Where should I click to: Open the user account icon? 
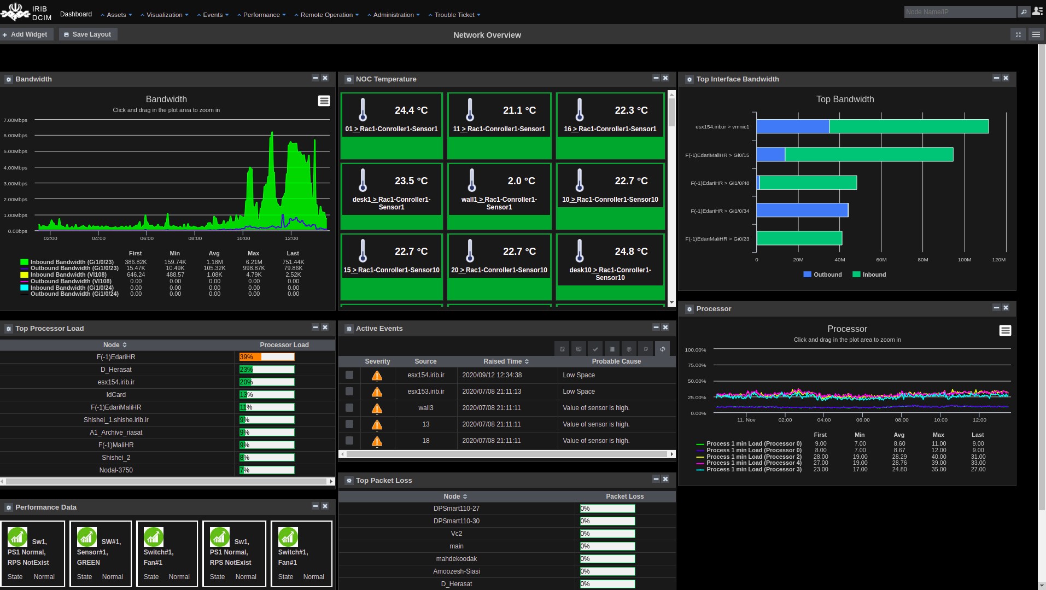pos(1037,11)
